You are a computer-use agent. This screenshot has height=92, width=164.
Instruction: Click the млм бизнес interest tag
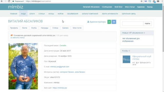[80, 72]
